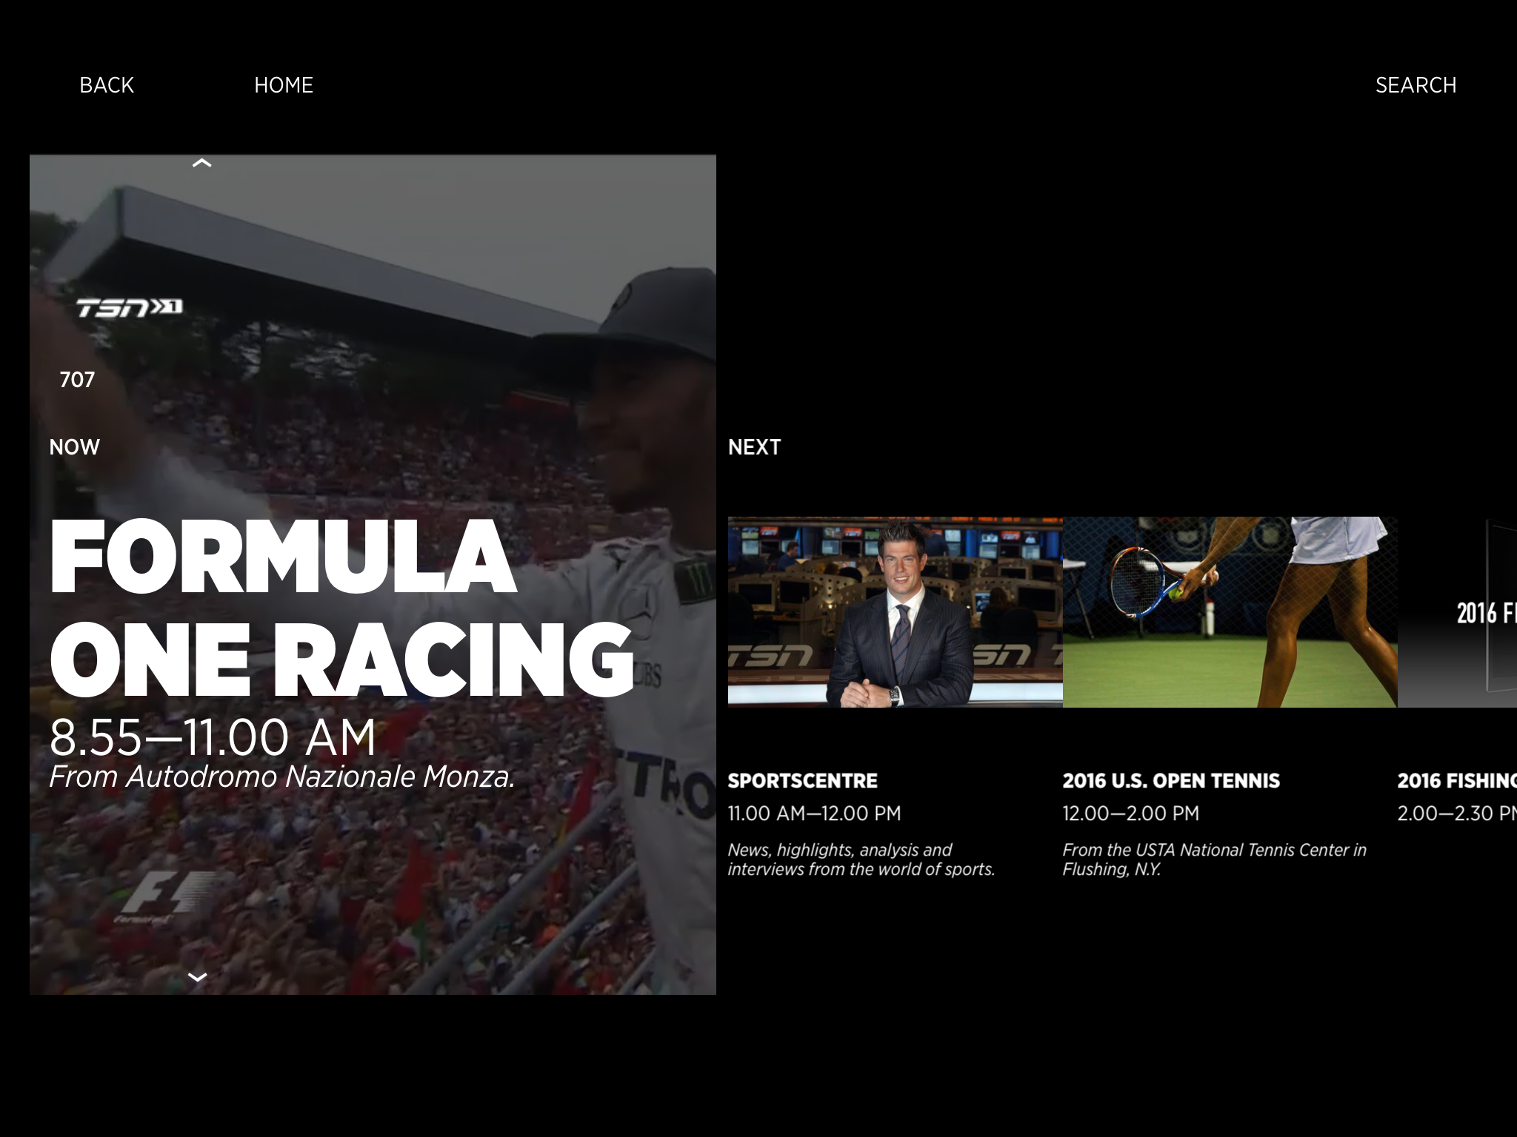Click the SportsCentre news description text
Viewport: 1517px width, 1137px height.
(x=861, y=859)
